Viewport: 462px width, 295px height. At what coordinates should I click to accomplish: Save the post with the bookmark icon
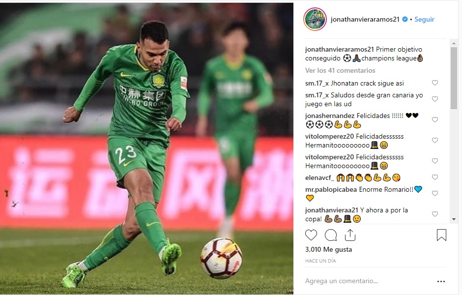pyautogui.click(x=441, y=235)
